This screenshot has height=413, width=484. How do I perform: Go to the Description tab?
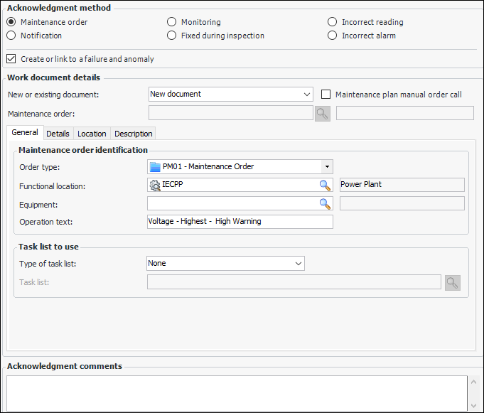[133, 134]
